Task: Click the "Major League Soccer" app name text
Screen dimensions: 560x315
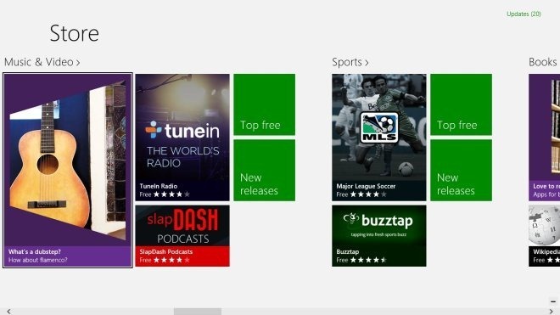Action: pyautogui.click(x=366, y=186)
